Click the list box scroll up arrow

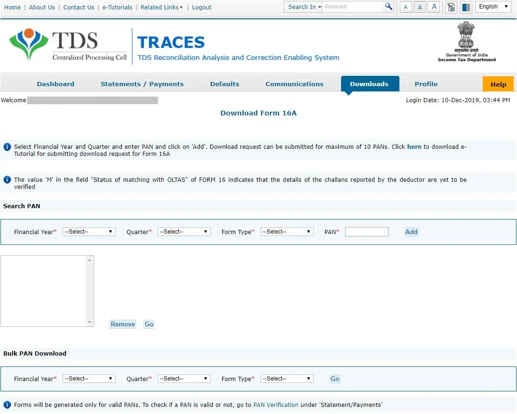click(90, 260)
